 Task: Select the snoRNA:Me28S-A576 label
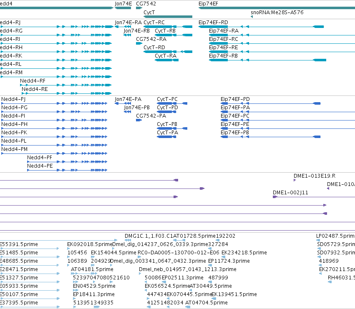277,13
